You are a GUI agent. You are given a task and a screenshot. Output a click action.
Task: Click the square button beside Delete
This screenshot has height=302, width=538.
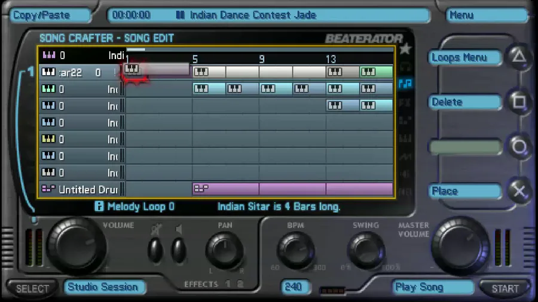519,101
